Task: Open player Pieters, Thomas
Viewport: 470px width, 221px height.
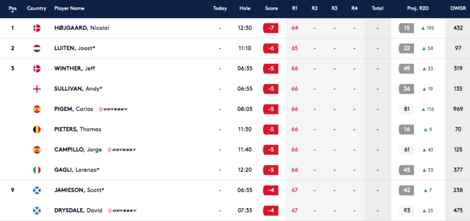Action: (x=78, y=130)
